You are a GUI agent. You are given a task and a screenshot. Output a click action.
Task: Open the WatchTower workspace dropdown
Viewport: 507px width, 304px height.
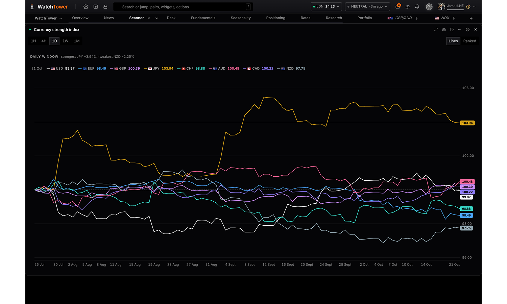point(48,18)
